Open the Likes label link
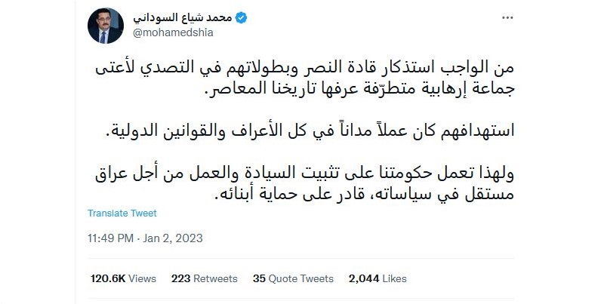Image resolution: width=604 pixels, height=304 pixels. click(395, 278)
